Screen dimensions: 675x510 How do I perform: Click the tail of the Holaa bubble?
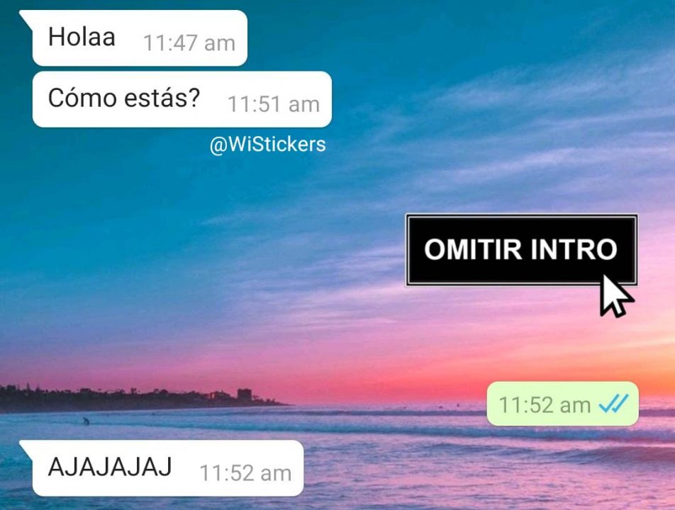pos(26,16)
